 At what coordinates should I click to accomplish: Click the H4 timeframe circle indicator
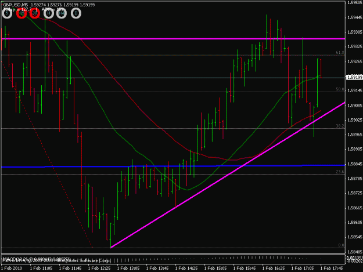pyautogui.click(x=62, y=13)
